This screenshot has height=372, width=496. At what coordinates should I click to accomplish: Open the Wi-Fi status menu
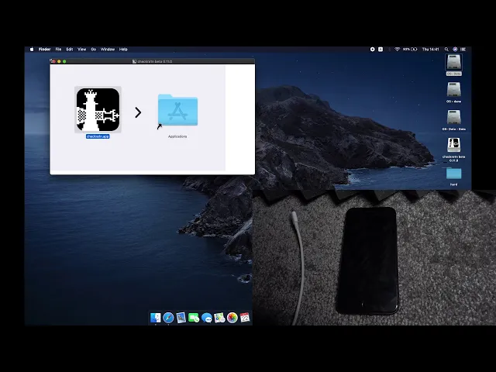click(x=398, y=50)
